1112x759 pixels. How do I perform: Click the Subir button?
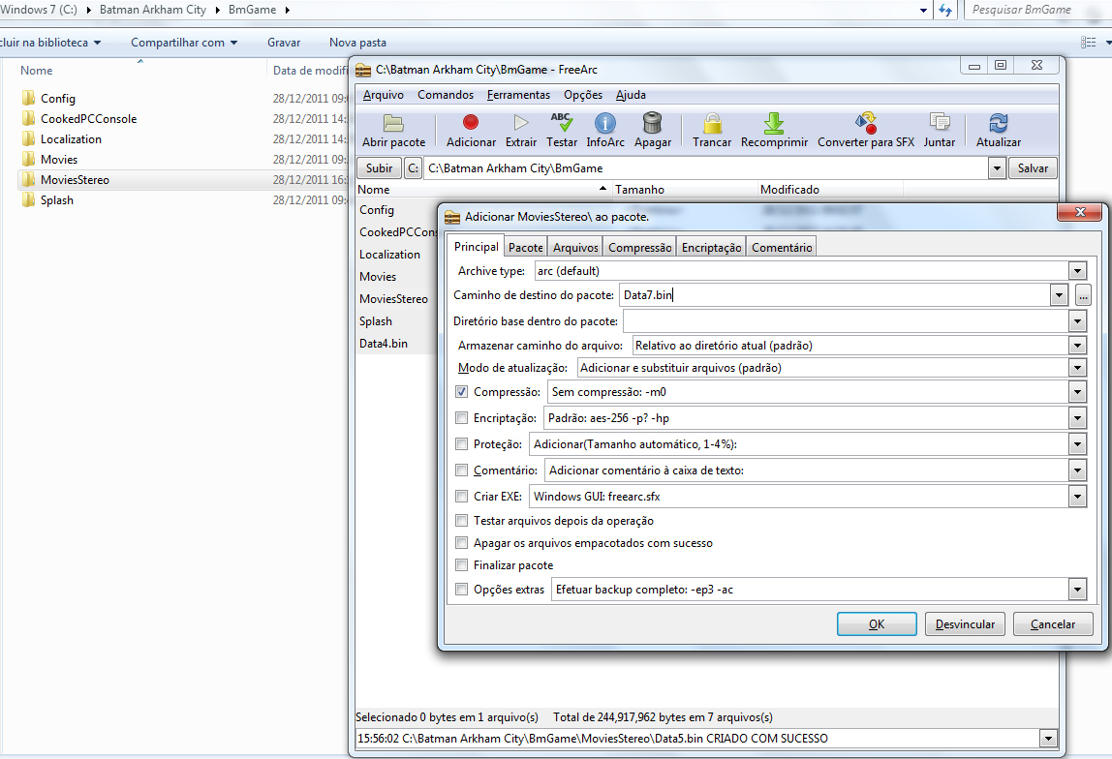click(x=379, y=167)
